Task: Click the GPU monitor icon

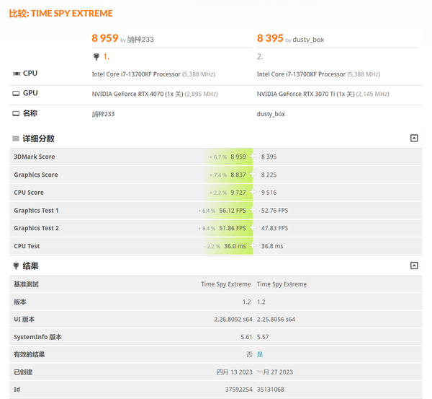Action: coord(16,93)
